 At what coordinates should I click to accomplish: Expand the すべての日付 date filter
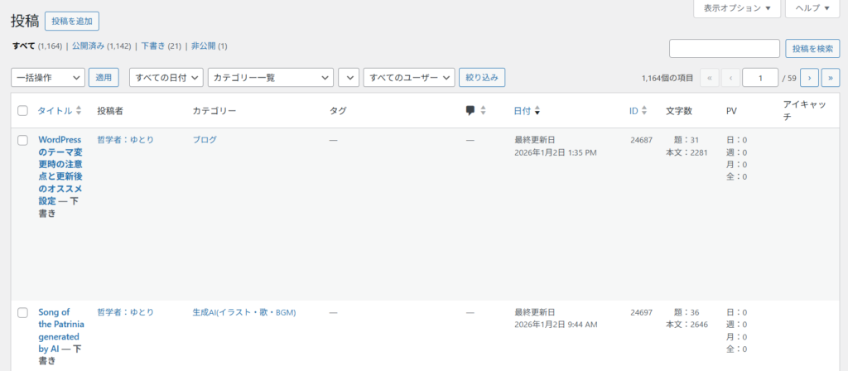click(166, 77)
